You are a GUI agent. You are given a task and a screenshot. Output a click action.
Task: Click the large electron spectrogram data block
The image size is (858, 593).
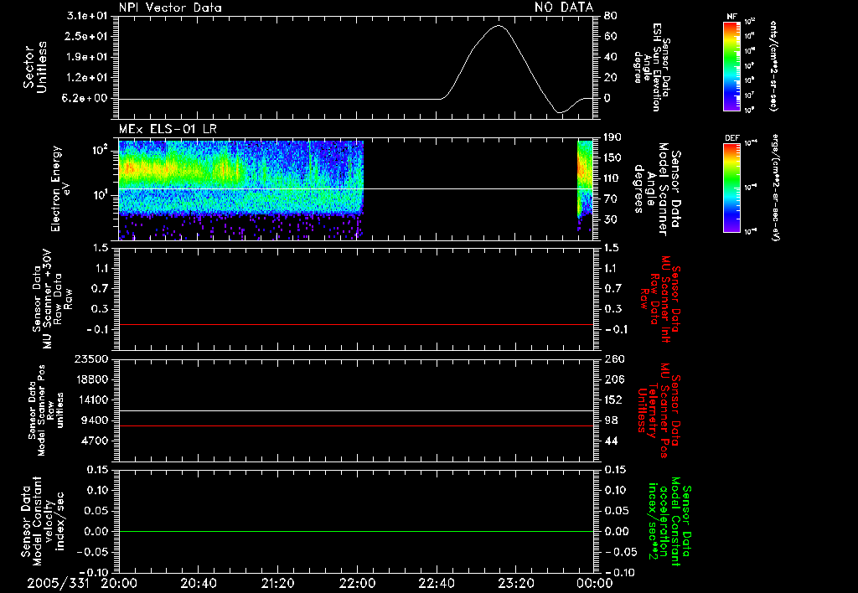(x=240, y=190)
